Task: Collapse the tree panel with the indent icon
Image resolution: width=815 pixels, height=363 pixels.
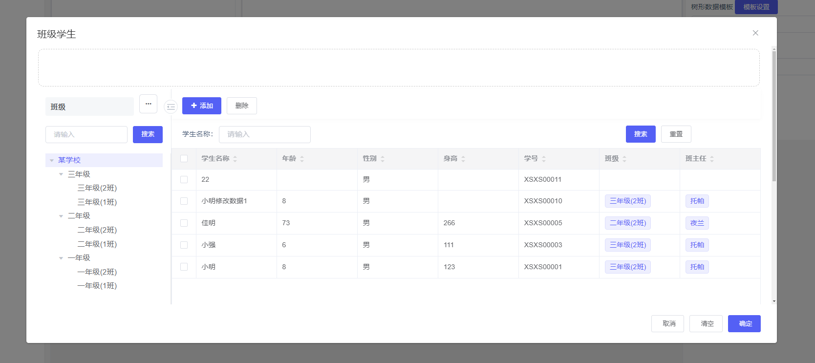Action: click(x=171, y=107)
